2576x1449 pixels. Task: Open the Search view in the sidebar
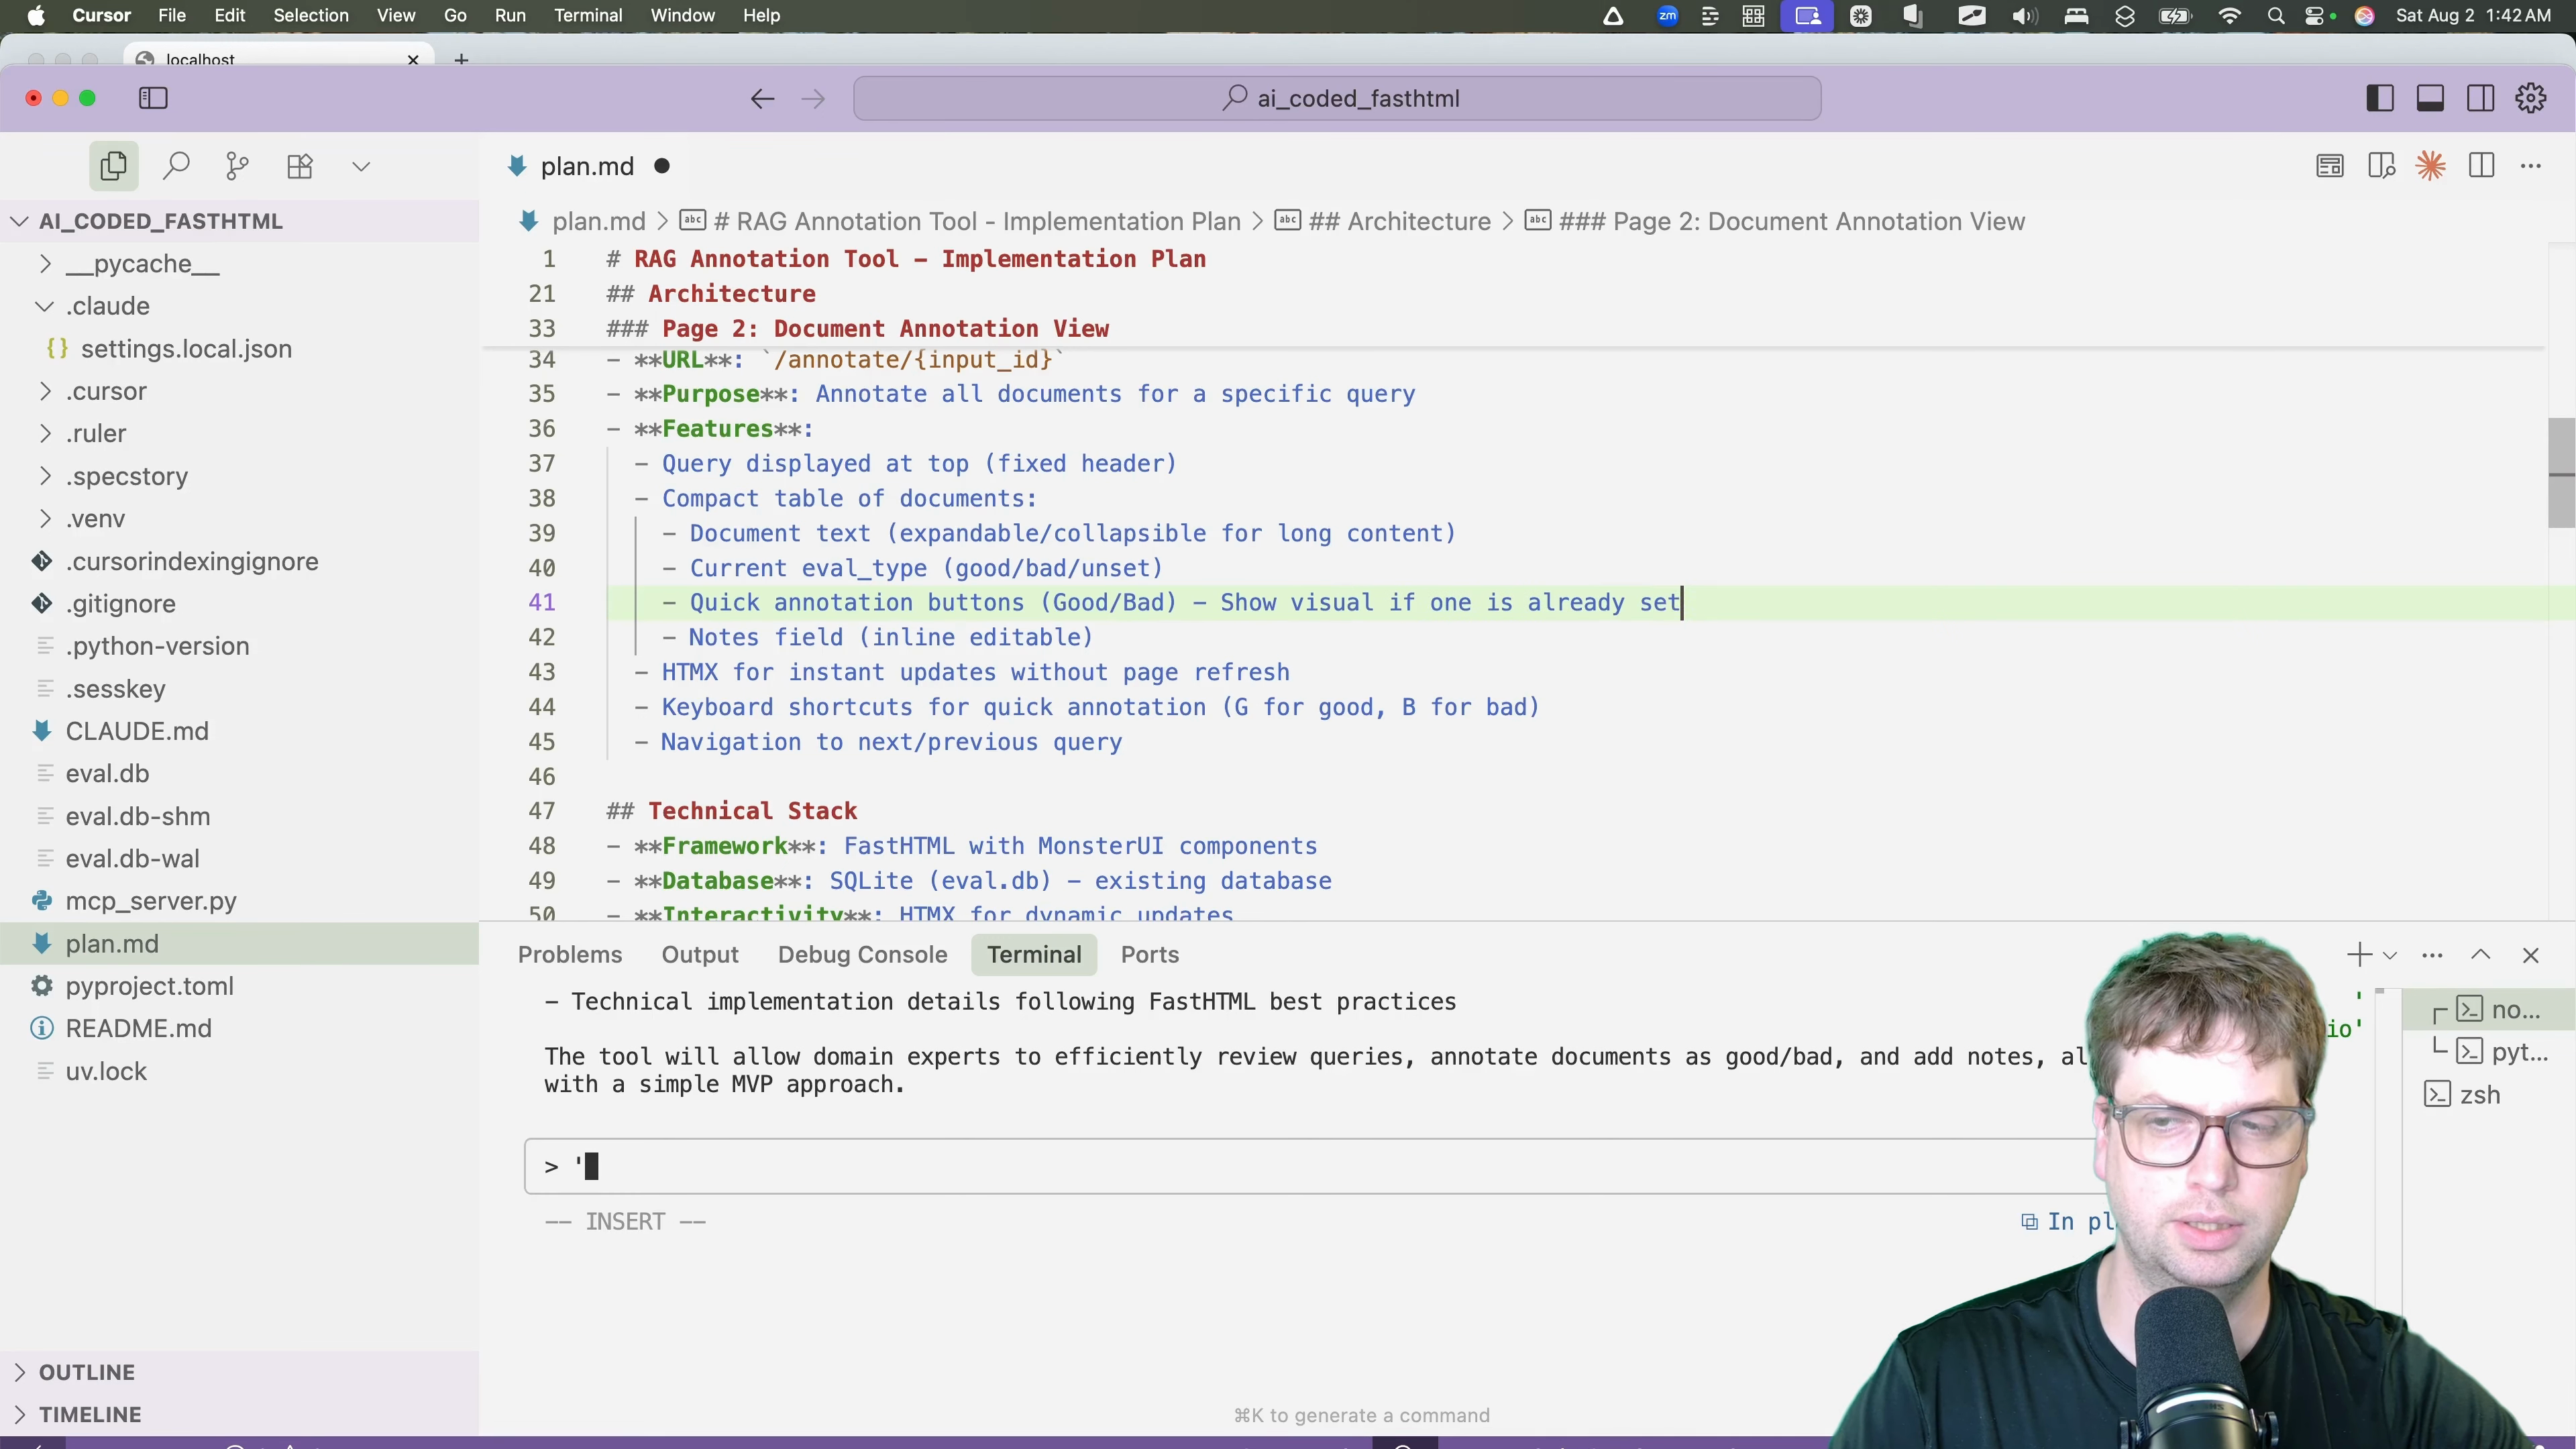pyautogui.click(x=176, y=166)
